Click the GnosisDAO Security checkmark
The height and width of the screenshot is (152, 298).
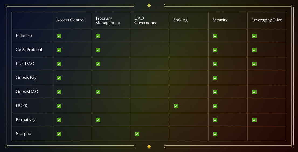(x=215, y=92)
